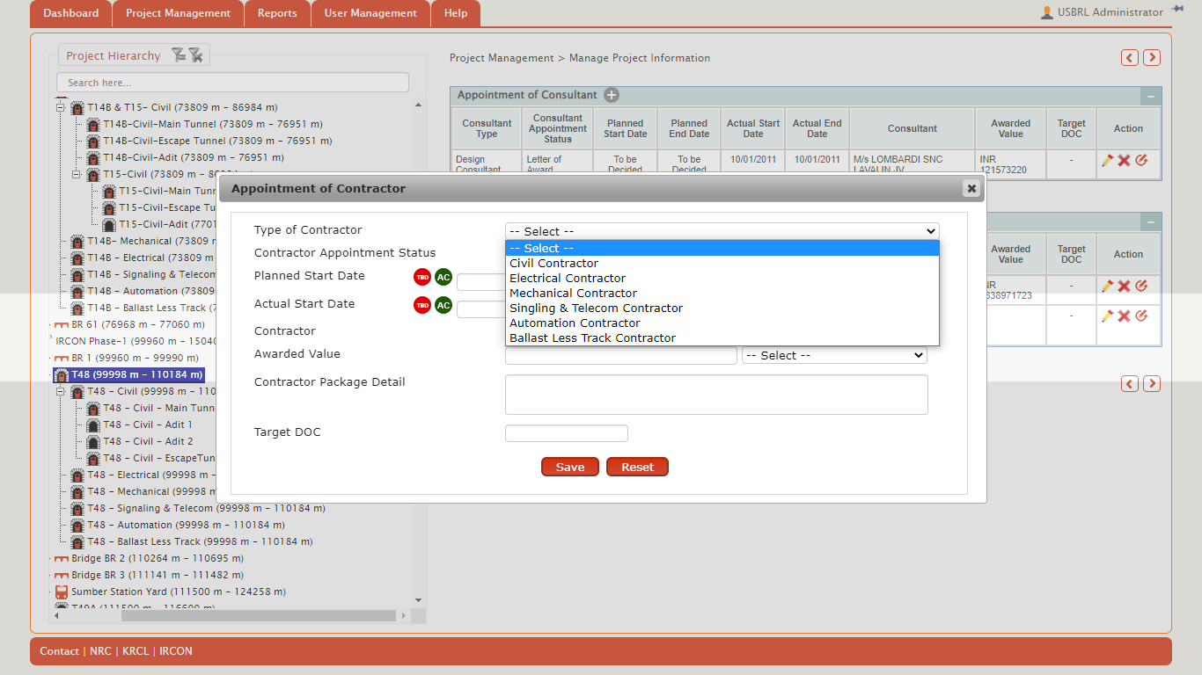Click the clear filter funnel icon with X
Screen dimensions: 1202x675
coord(196,55)
